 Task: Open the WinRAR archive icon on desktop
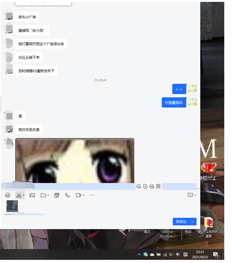click(x=209, y=168)
